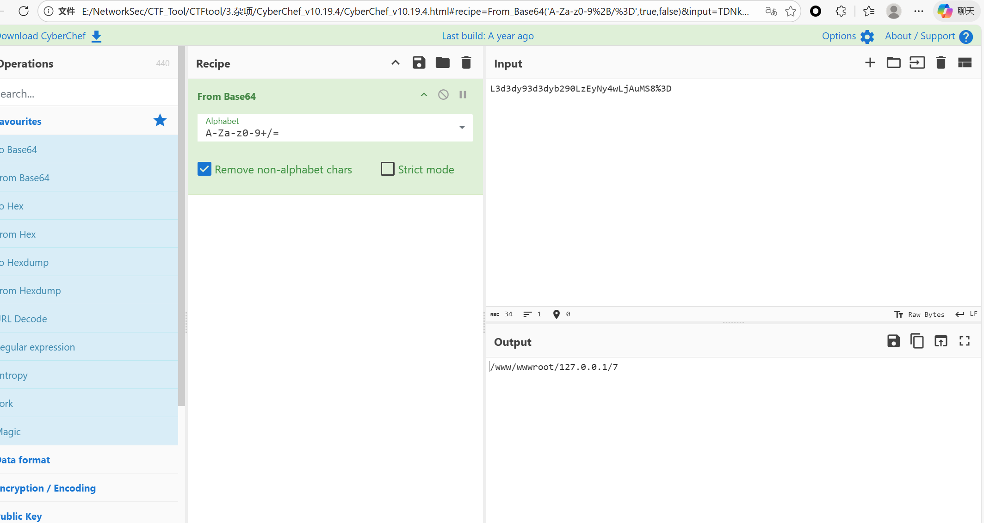Viewport: 984px width, 523px height.
Task: Replace the input with the output
Action: [941, 341]
